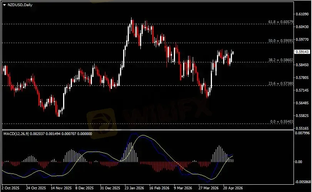This screenshot has width=312, height=192.
Task: Click the NZDUSD,Daily chart title
Action: point(20,5)
